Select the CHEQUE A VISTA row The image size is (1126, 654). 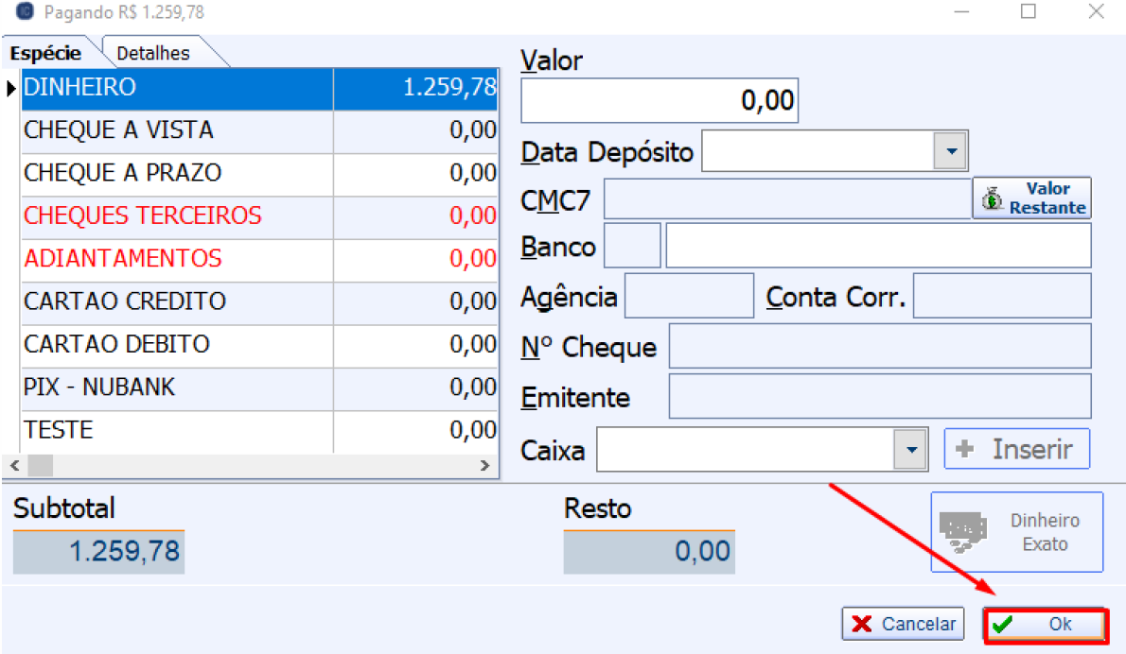click(177, 130)
